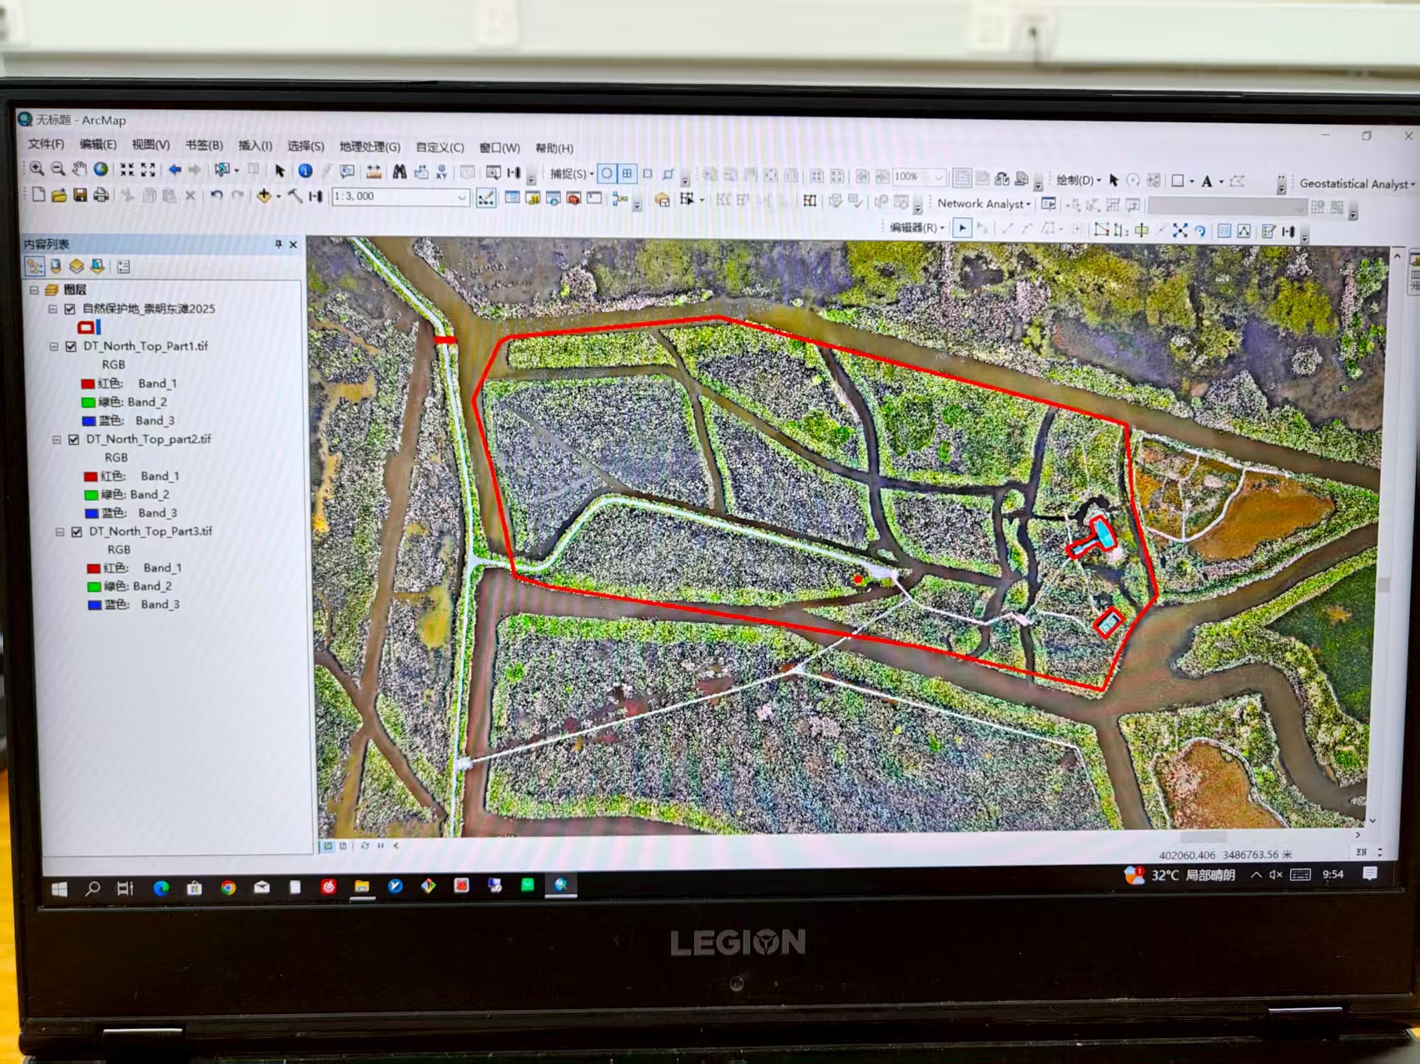This screenshot has width=1420, height=1064.
Task: Click the Measure tool icon
Action: click(375, 172)
